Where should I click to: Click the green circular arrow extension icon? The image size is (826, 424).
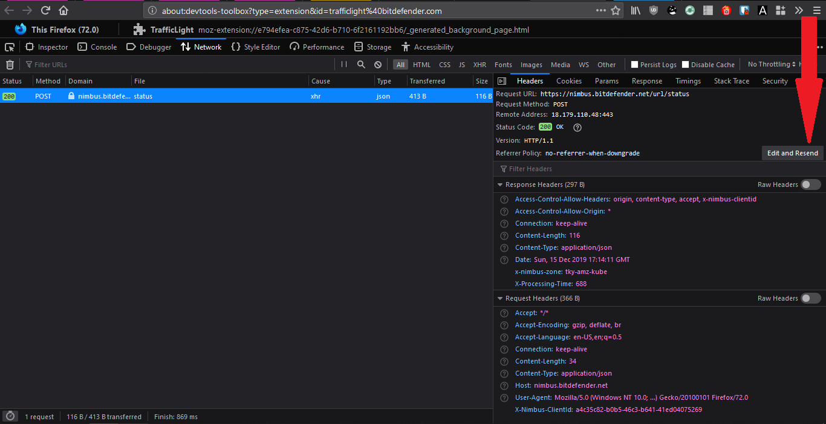(690, 10)
